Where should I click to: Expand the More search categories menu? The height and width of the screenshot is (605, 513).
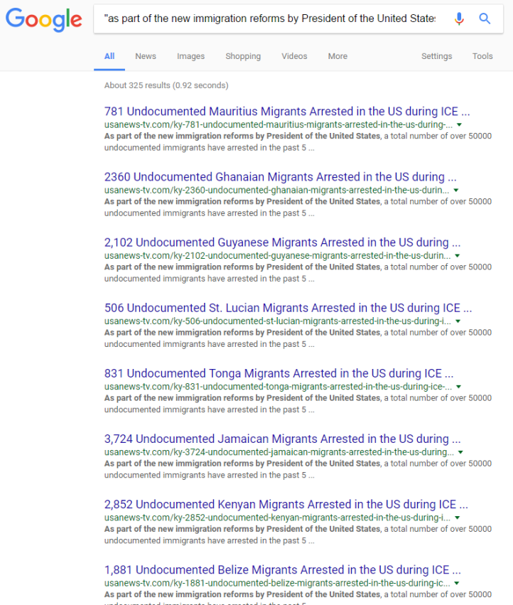(337, 56)
